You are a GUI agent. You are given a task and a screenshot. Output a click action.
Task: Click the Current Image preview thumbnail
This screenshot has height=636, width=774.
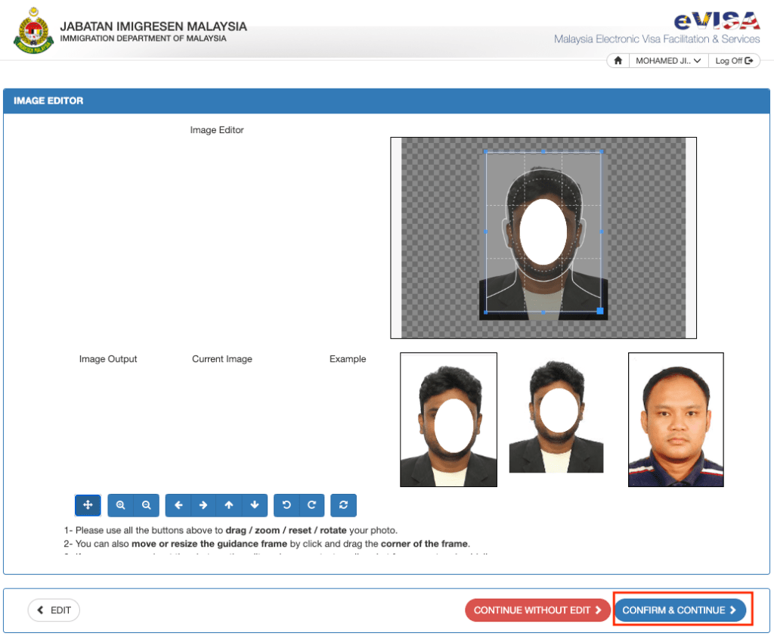click(556, 416)
